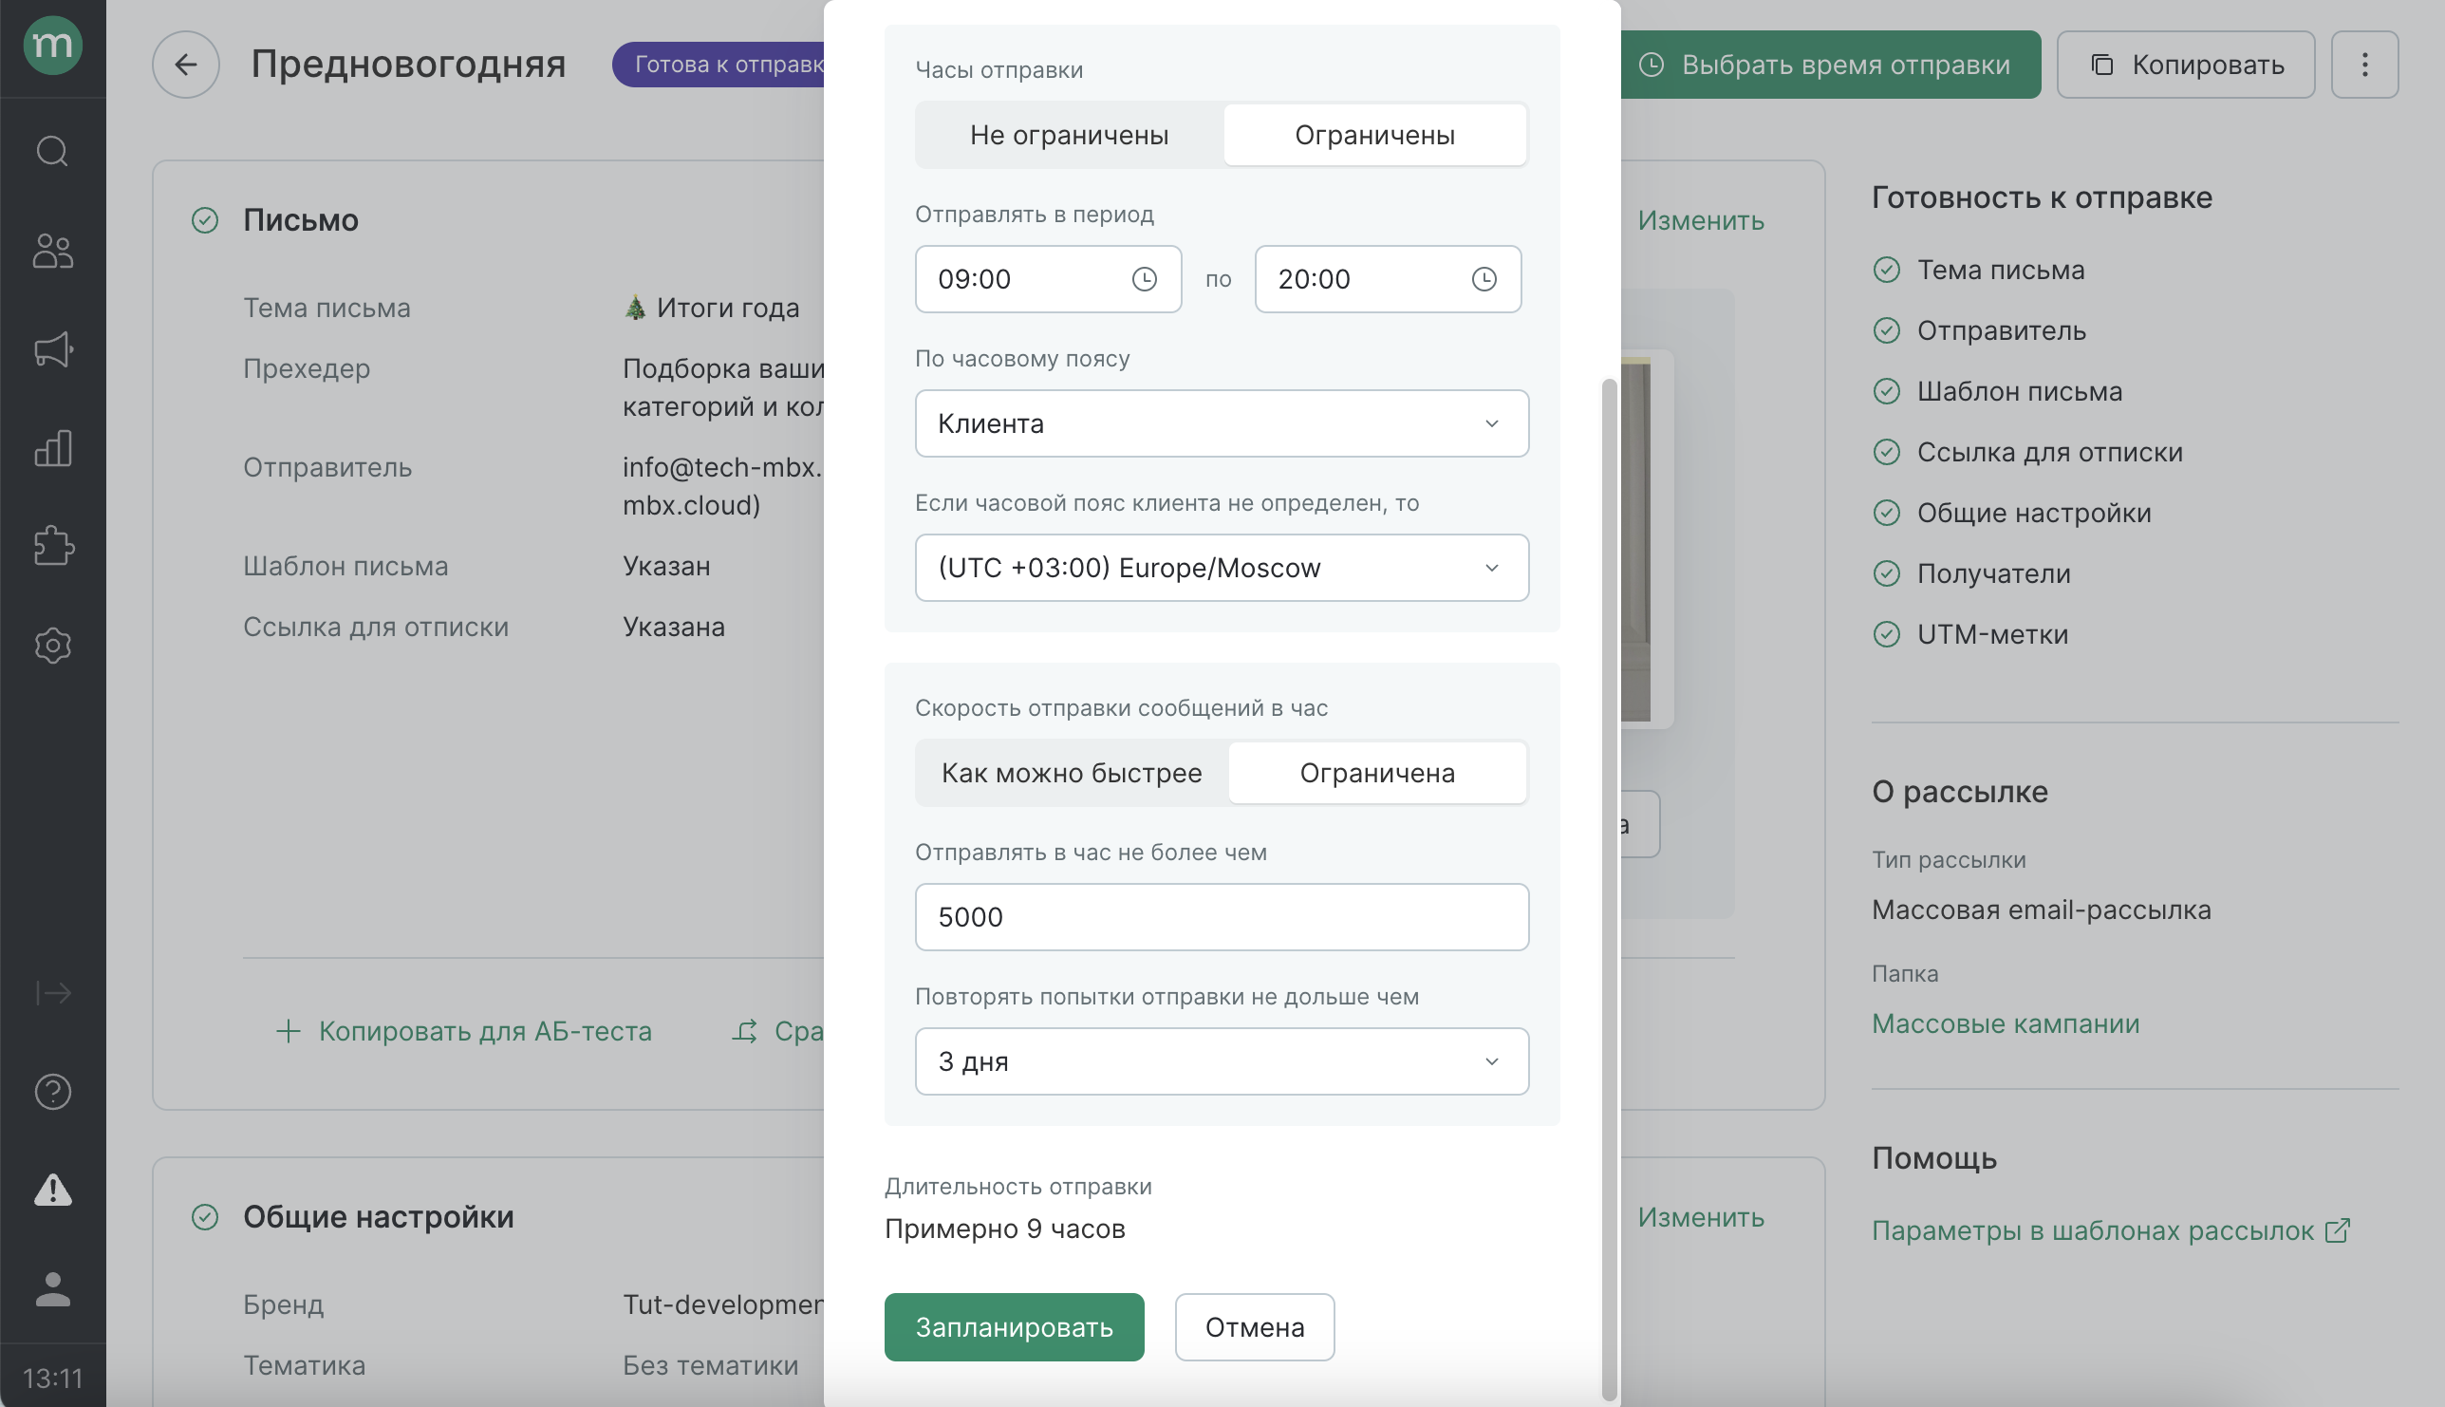
Task: Click Изменить link in Общие настройки section
Action: [x=1700, y=1216]
